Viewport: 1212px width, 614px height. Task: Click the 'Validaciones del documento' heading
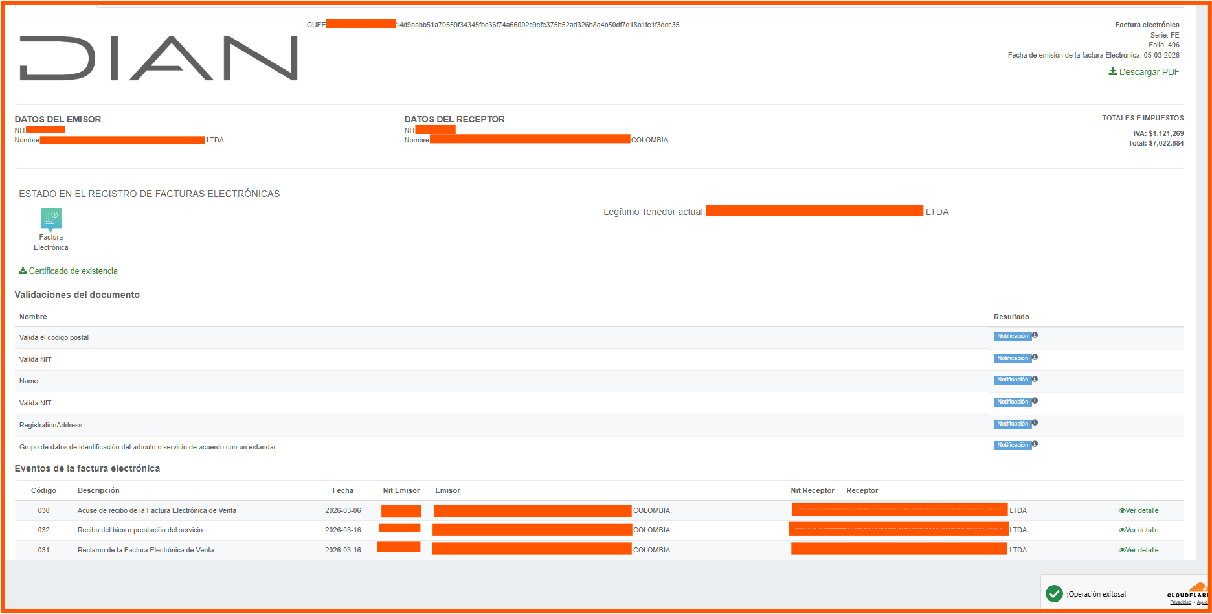click(x=77, y=295)
